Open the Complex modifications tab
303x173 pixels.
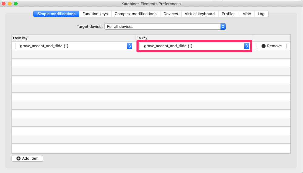(136, 14)
